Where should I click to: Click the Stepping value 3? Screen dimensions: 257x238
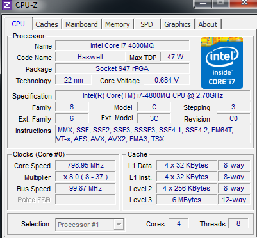click(x=233, y=107)
